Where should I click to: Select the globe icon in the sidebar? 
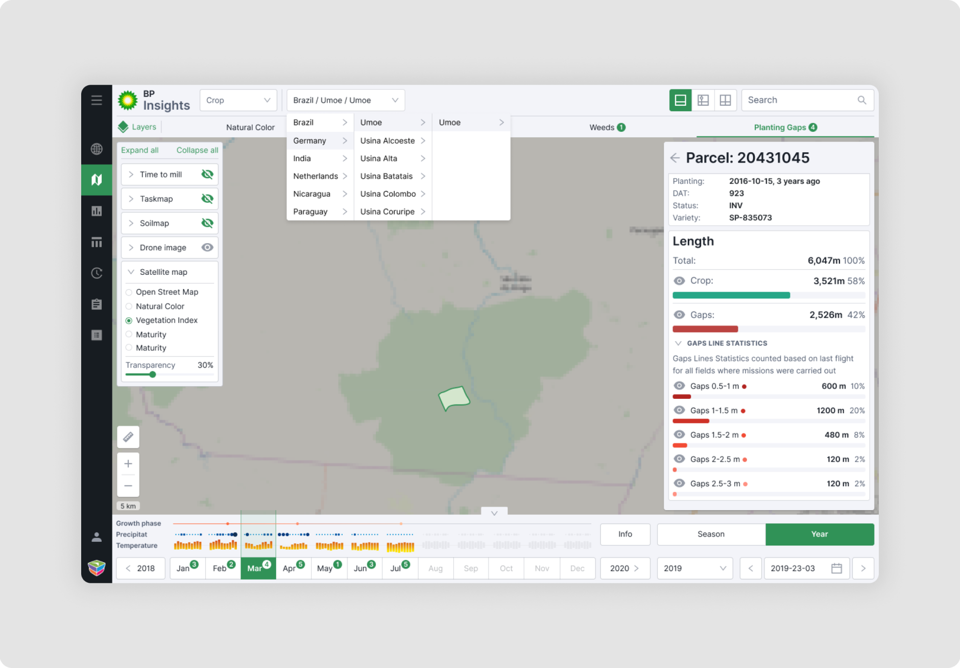(x=97, y=150)
